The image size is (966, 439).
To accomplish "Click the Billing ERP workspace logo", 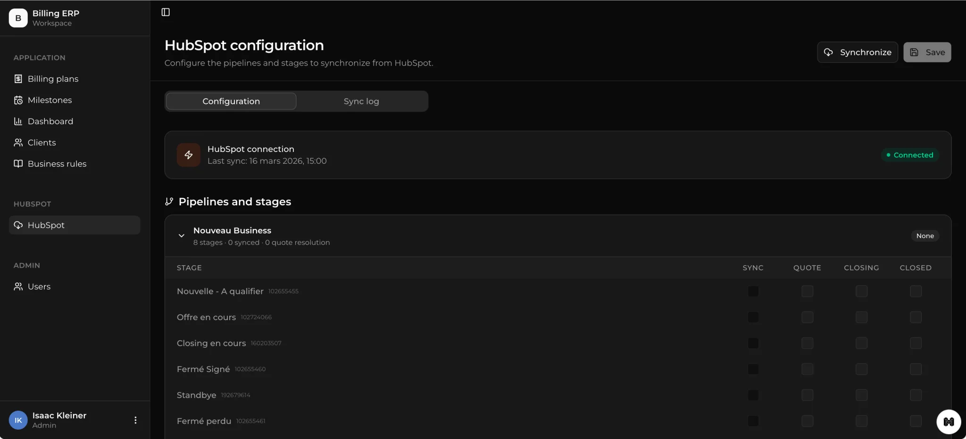I will tap(18, 18).
